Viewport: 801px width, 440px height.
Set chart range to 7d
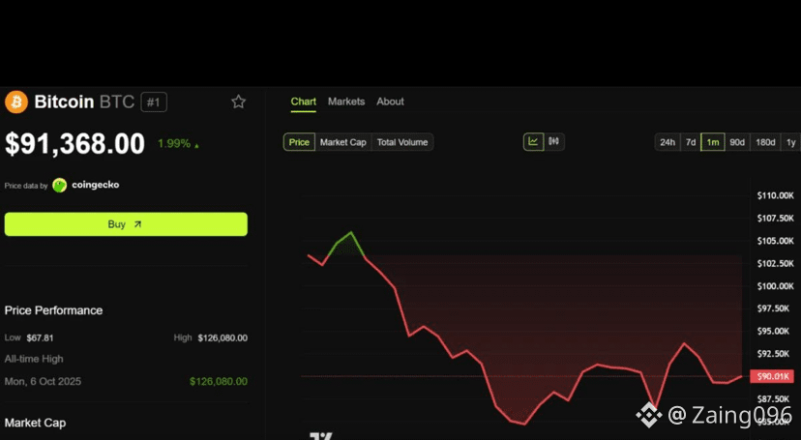[691, 142]
